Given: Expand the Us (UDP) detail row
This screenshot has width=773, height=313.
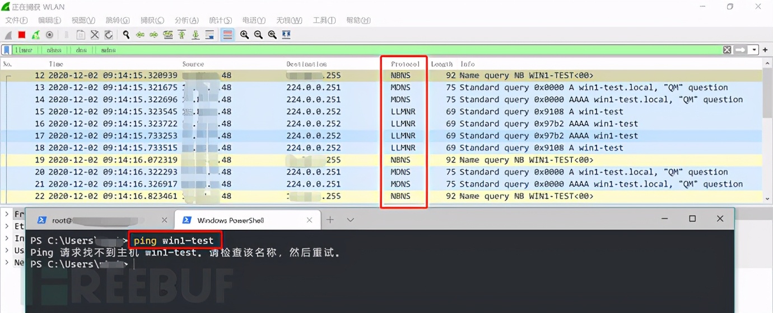Looking at the screenshot, I should click(6, 250).
